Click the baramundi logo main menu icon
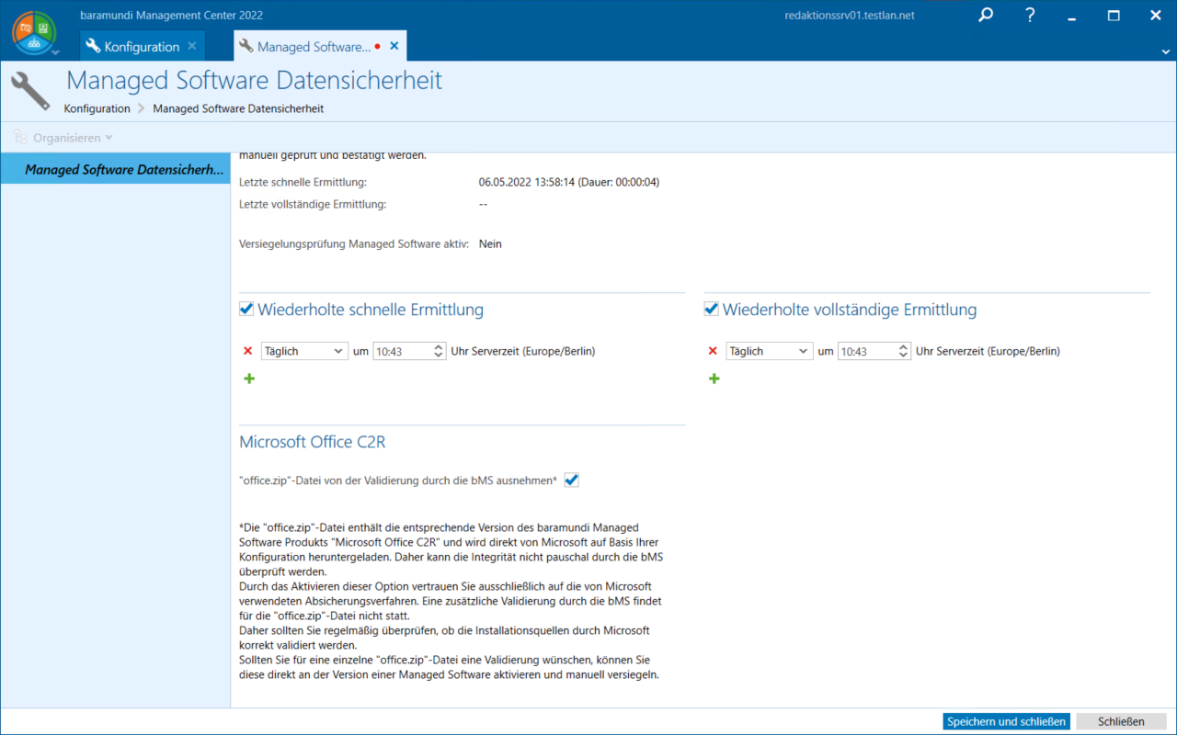This screenshot has width=1177, height=735. tap(34, 32)
